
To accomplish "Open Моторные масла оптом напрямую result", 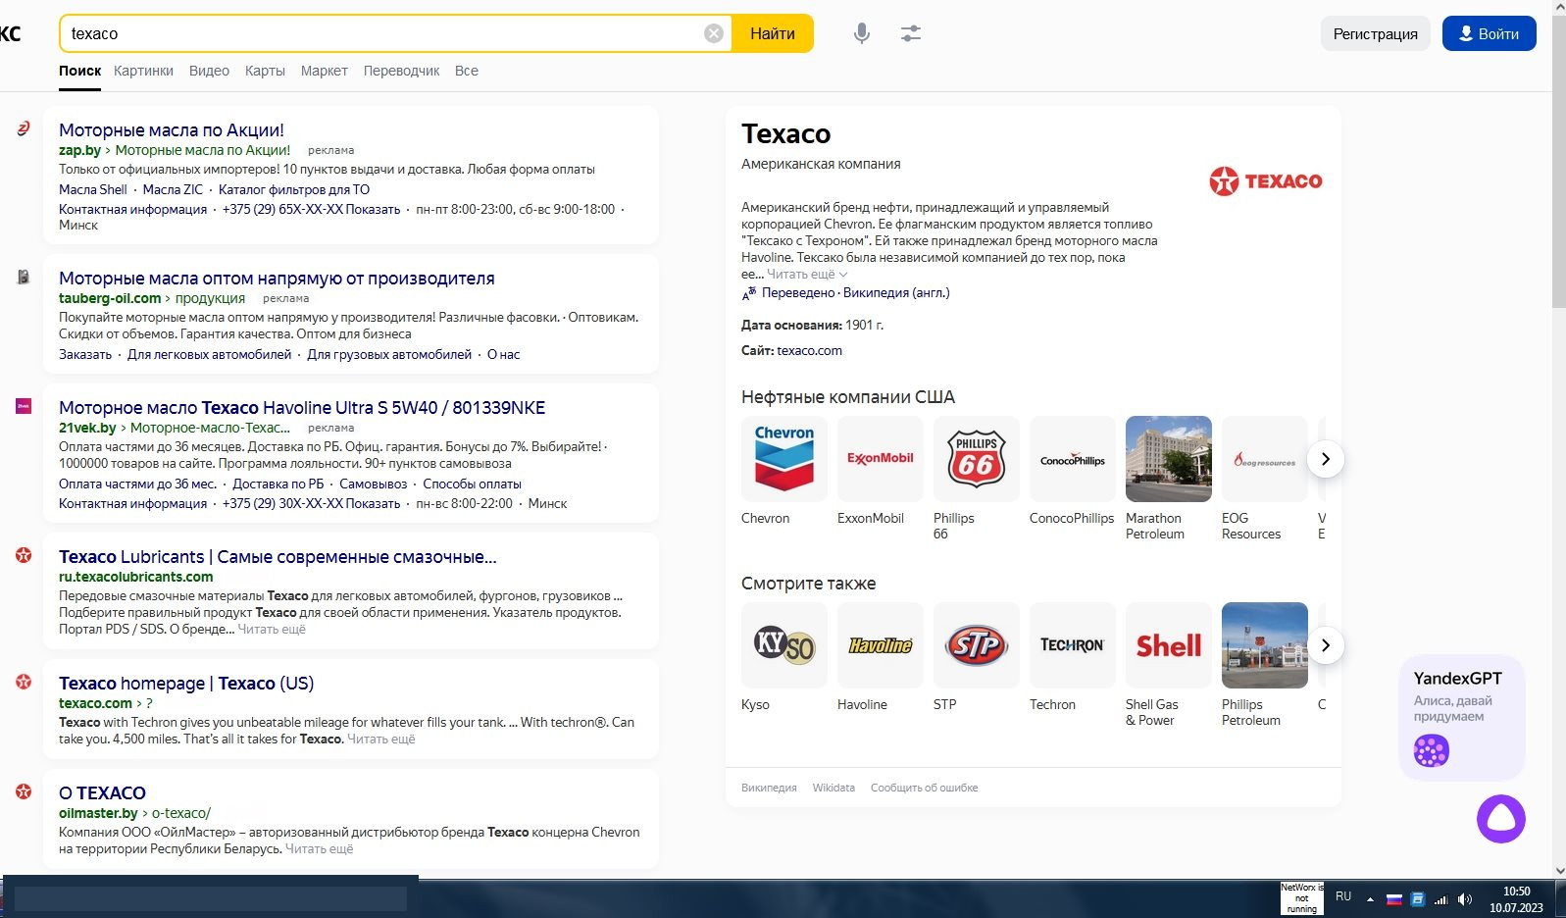I will (277, 279).
